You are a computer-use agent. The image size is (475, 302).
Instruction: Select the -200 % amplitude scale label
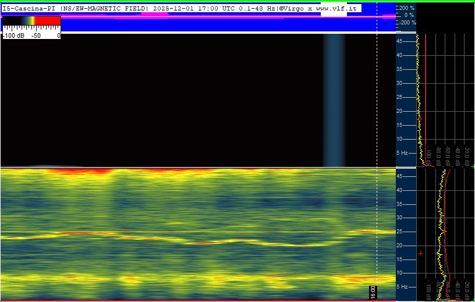click(406, 22)
